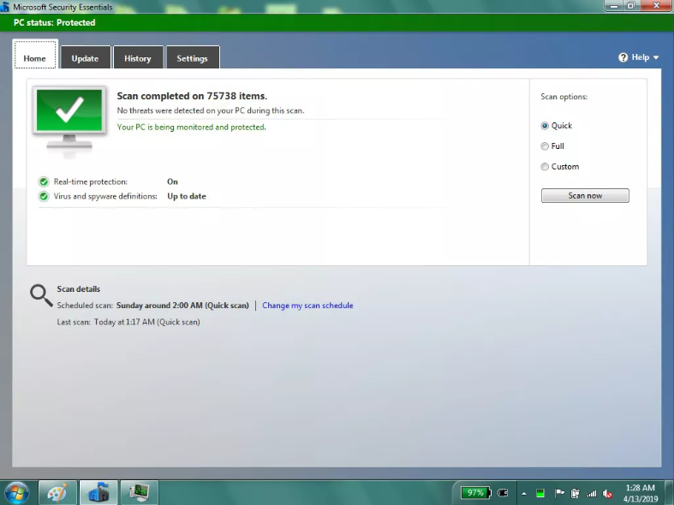Open the Windows Start menu orb
This screenshot has height=505, width=674.
(16, 493)
